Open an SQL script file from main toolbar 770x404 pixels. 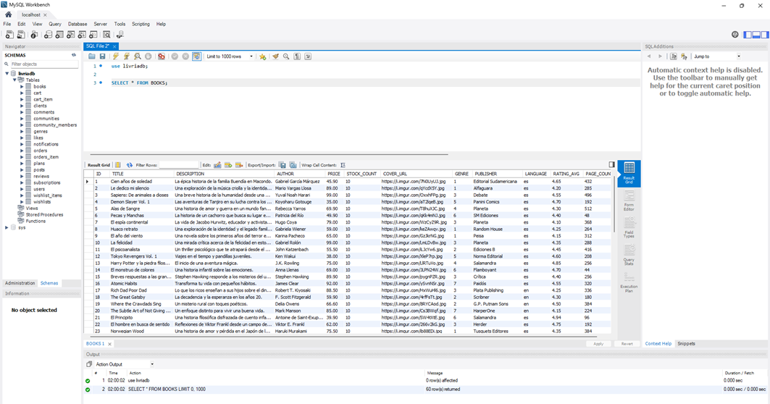[x=21, y=35]
